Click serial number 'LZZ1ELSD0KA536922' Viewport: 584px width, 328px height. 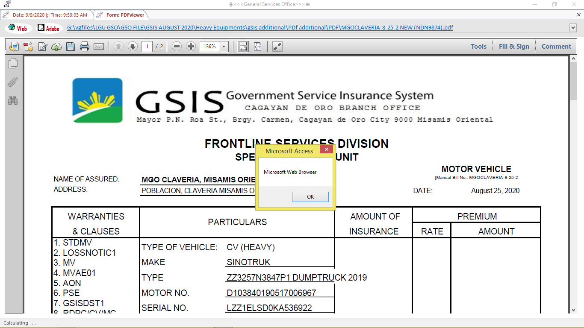269,308
